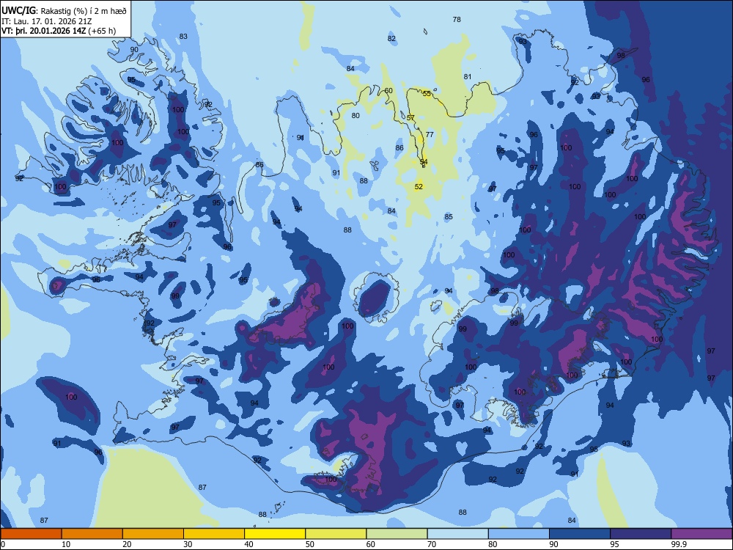Click the humidity value '52' on the map
Viewport: 733px width, 550px height.
pos(419,186)
